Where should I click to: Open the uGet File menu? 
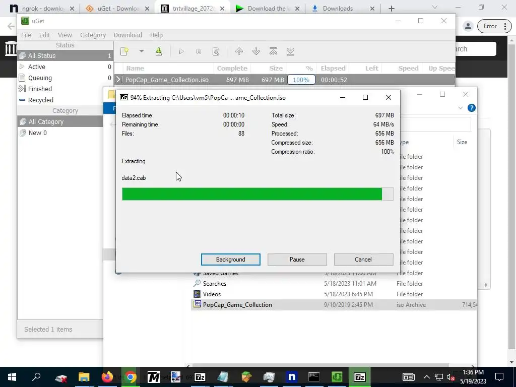[26, 35]
